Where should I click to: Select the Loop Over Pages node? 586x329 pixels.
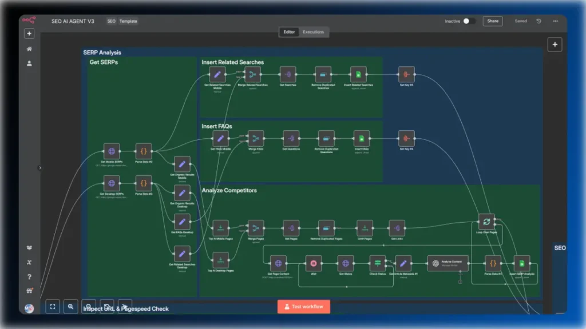click(x=486, y=222)
